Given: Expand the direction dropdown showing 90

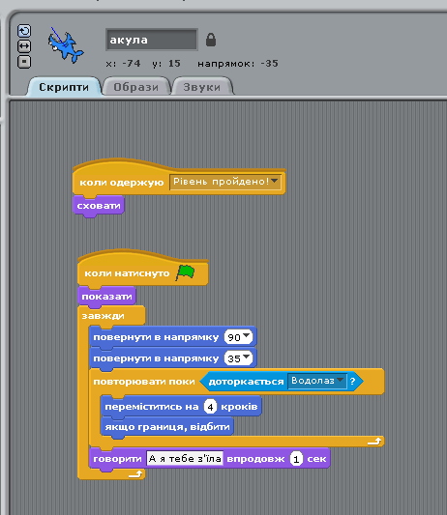Looking at the screenshot, I should pos(238,337).
